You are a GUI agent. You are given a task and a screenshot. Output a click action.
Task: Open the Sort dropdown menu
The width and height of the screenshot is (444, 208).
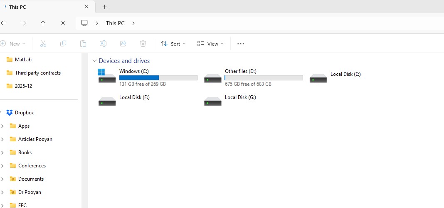click(x=173, y=44)
